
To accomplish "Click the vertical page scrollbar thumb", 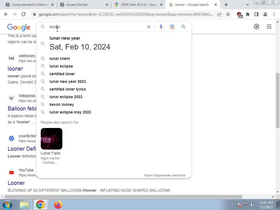I will [x=278, y=100].
